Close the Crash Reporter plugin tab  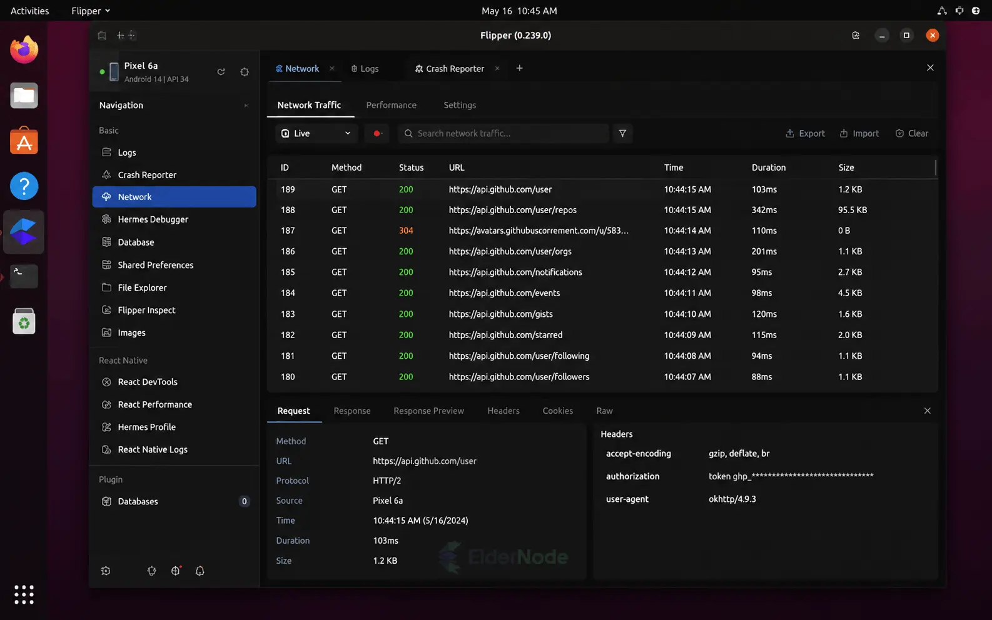(x=497, y=69)
